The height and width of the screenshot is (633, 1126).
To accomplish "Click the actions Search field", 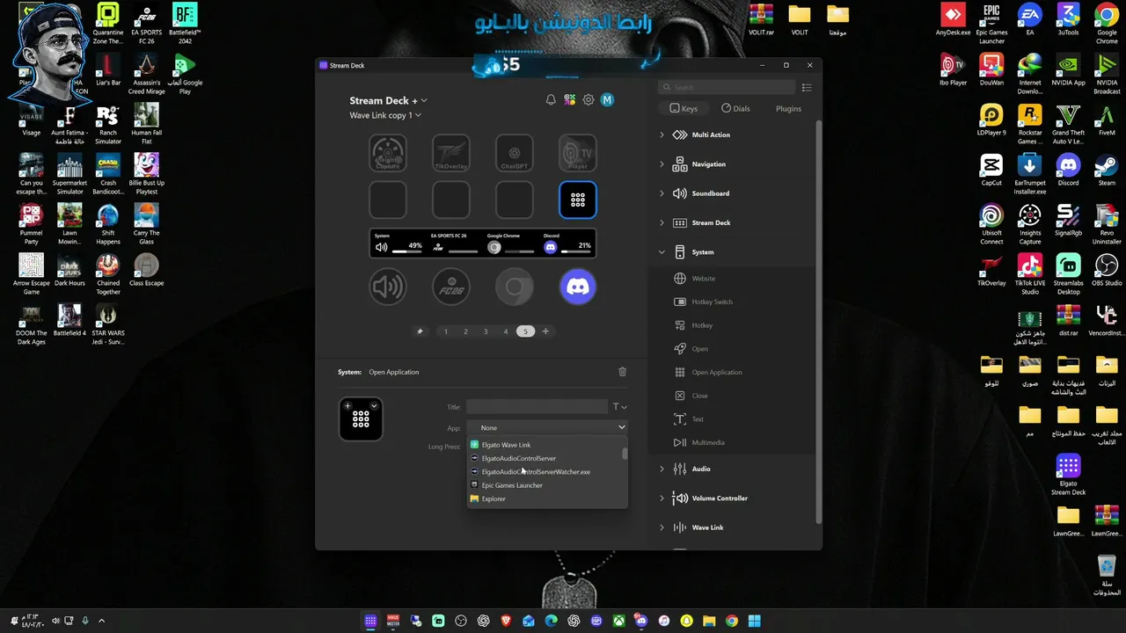I will click(727, 88).
